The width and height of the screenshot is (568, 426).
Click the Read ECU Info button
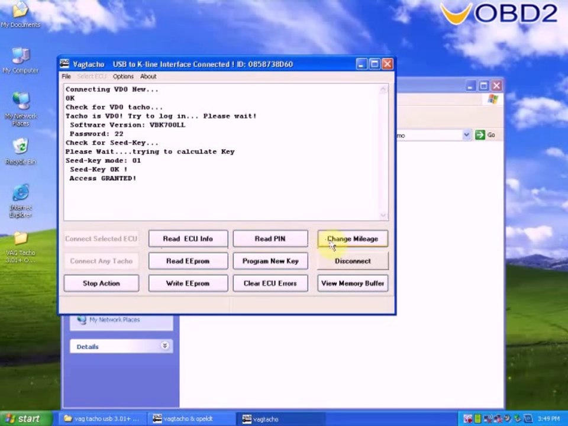[x=188, y=238]
